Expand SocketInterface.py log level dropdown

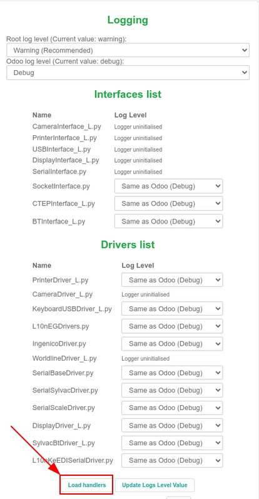[169, 186]
